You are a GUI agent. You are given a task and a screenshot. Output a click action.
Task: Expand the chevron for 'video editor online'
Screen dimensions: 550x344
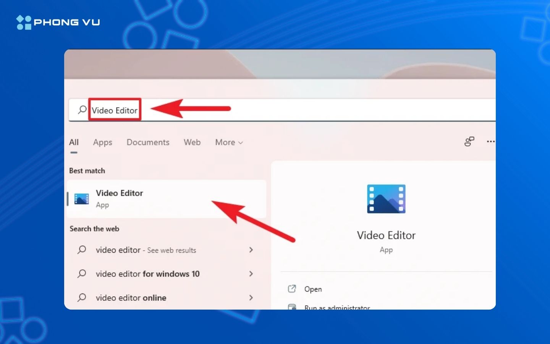251,298
